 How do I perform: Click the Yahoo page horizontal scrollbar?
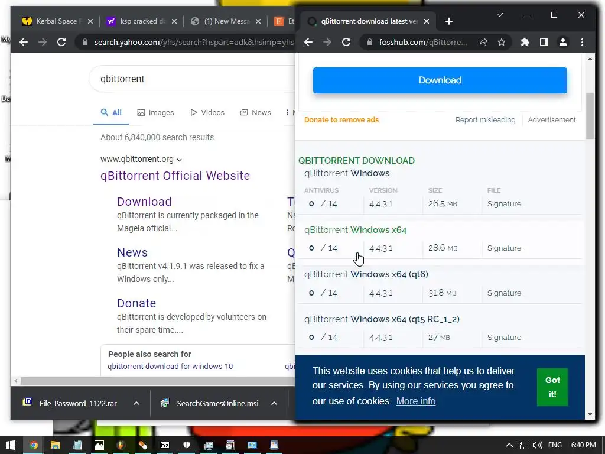pyautogui.click(x=158, y=381)
